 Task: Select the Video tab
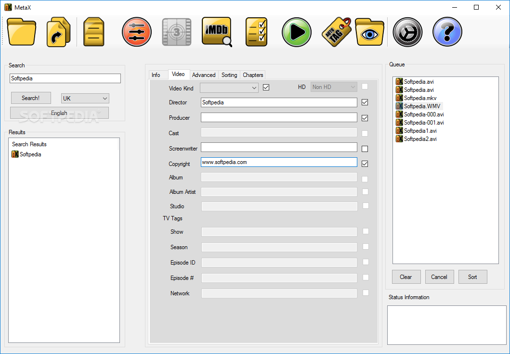point(178,74)
